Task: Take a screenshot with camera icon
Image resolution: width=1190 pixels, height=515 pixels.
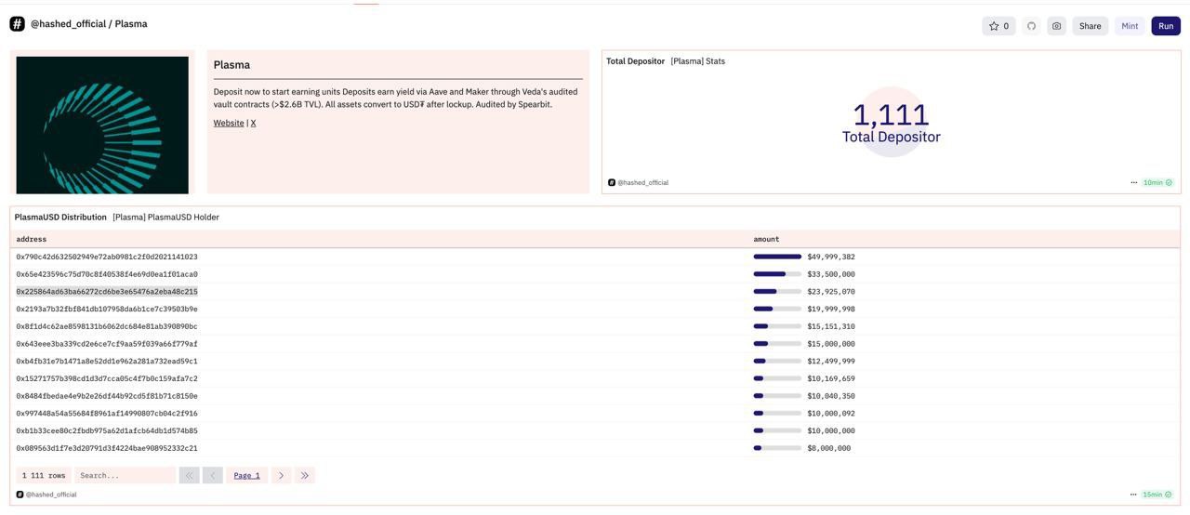Action: pos(1056,26)
